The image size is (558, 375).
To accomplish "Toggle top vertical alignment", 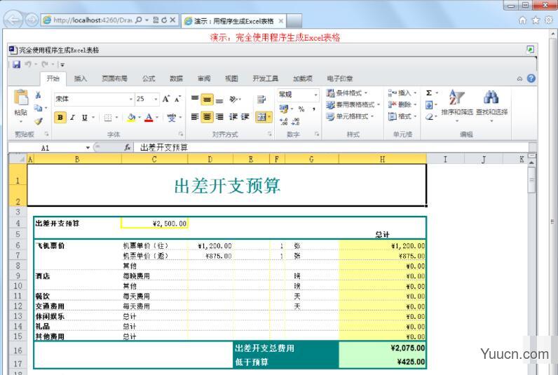I will click(x=195, y=99).
